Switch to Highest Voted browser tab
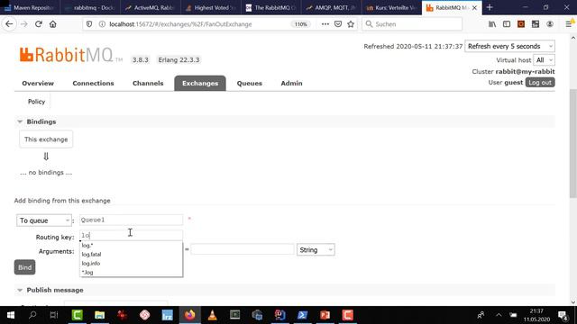577x324 pixels. (x=210, y=7)
